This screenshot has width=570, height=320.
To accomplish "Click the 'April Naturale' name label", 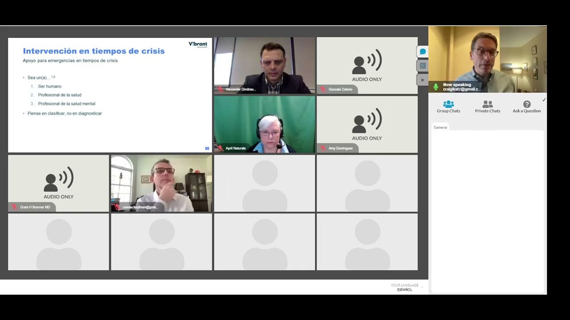I will point(236,148).
